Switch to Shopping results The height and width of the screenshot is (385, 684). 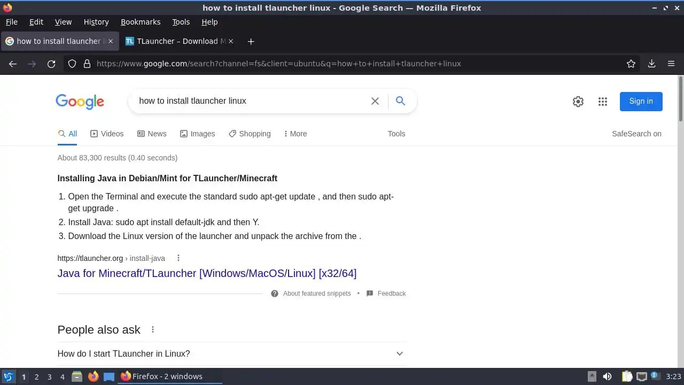coord(250,134)
